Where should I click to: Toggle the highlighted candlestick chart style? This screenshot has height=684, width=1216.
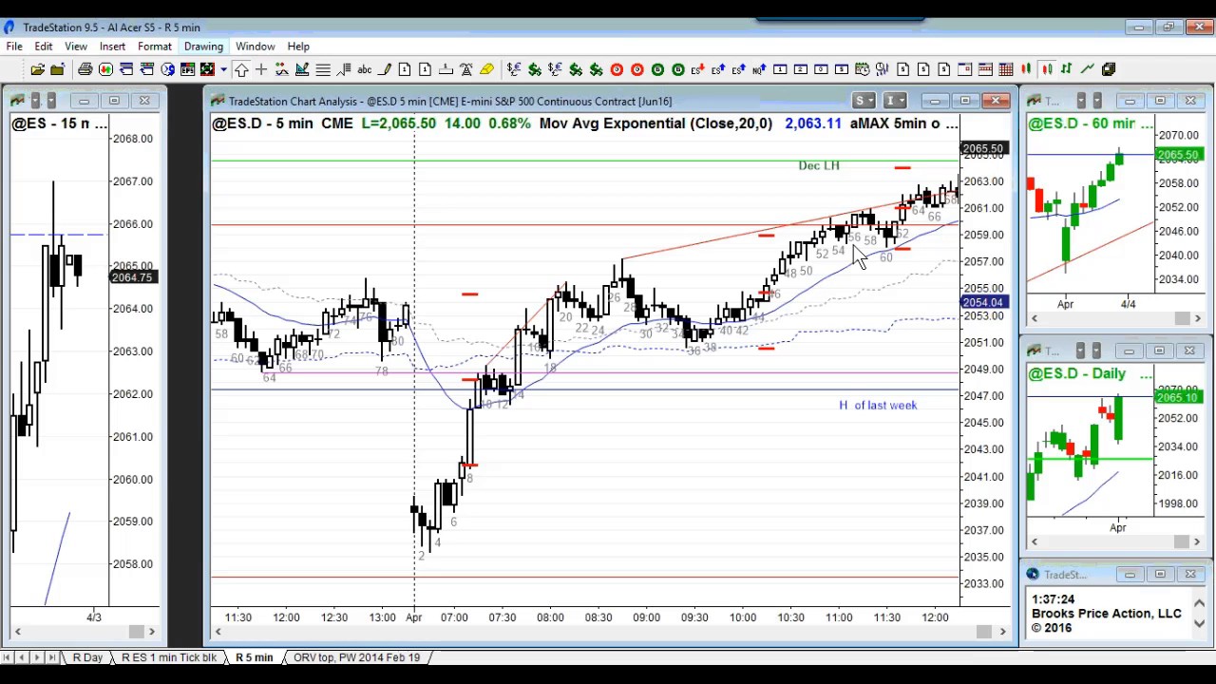pos(1047,69)
